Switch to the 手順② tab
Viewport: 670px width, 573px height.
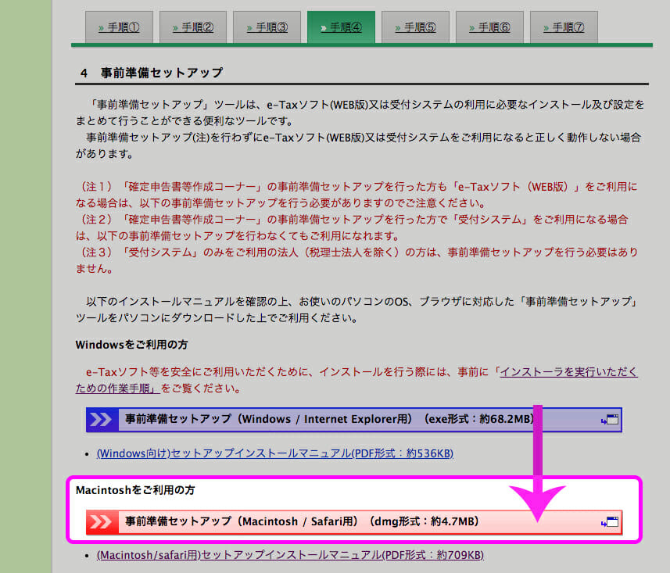[193, 27]
